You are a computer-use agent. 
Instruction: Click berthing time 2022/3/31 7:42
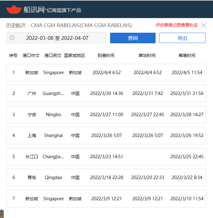(x=148, y=93)
